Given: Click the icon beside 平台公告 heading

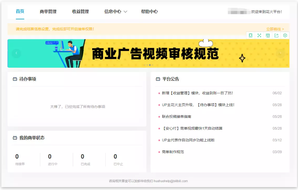Looking at the screenshot, I should (158, 79).
